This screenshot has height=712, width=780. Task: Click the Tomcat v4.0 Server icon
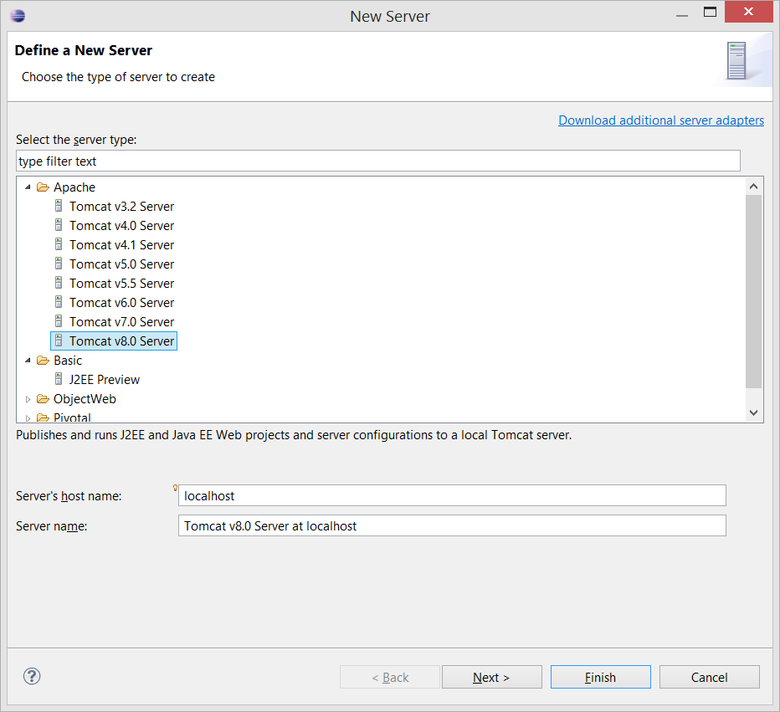[x=59, y=225]
